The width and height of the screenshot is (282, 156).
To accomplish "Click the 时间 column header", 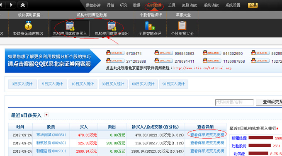I will tap(20, 127).
